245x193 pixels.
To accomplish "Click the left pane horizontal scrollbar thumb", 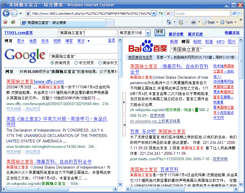I will coord(38,189).
